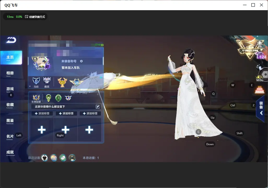Viewport: 268px width, 188px height.
Task: Click the Down key overlay
Action: [x=210, y=144]
